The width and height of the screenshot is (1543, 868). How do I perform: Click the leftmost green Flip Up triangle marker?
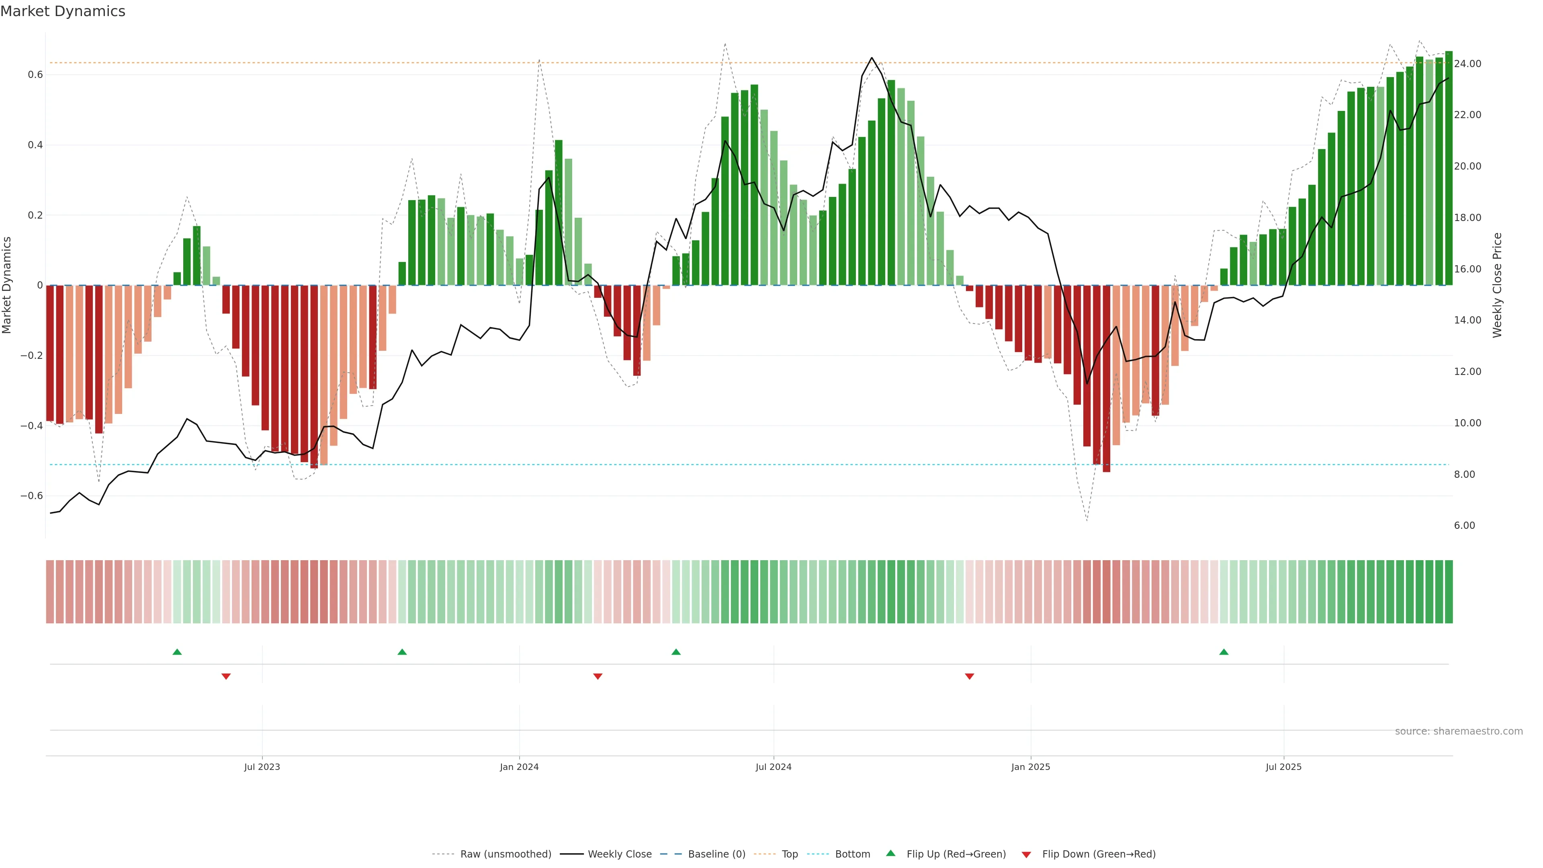(x=177, y=652)
